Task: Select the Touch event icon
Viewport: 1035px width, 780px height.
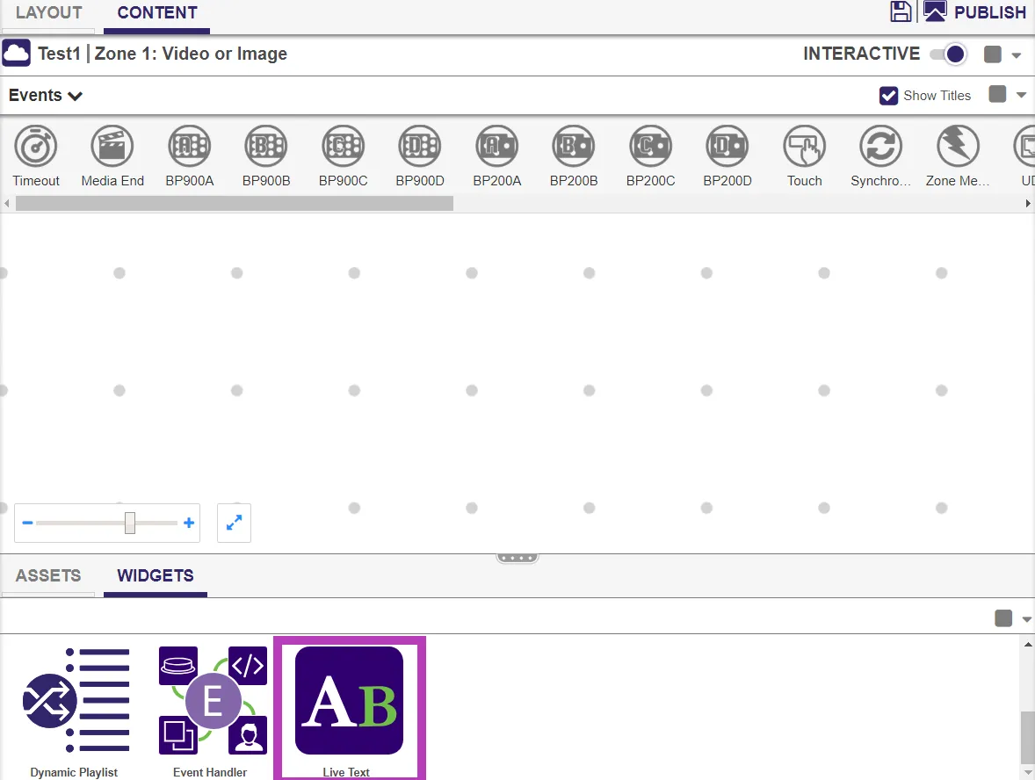Action: [x=804, y=146]
